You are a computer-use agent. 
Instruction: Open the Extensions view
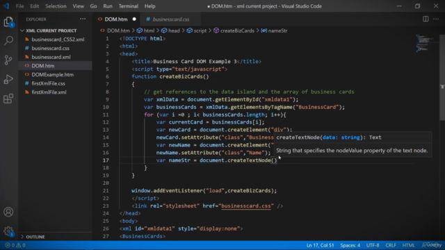(8, 99)
